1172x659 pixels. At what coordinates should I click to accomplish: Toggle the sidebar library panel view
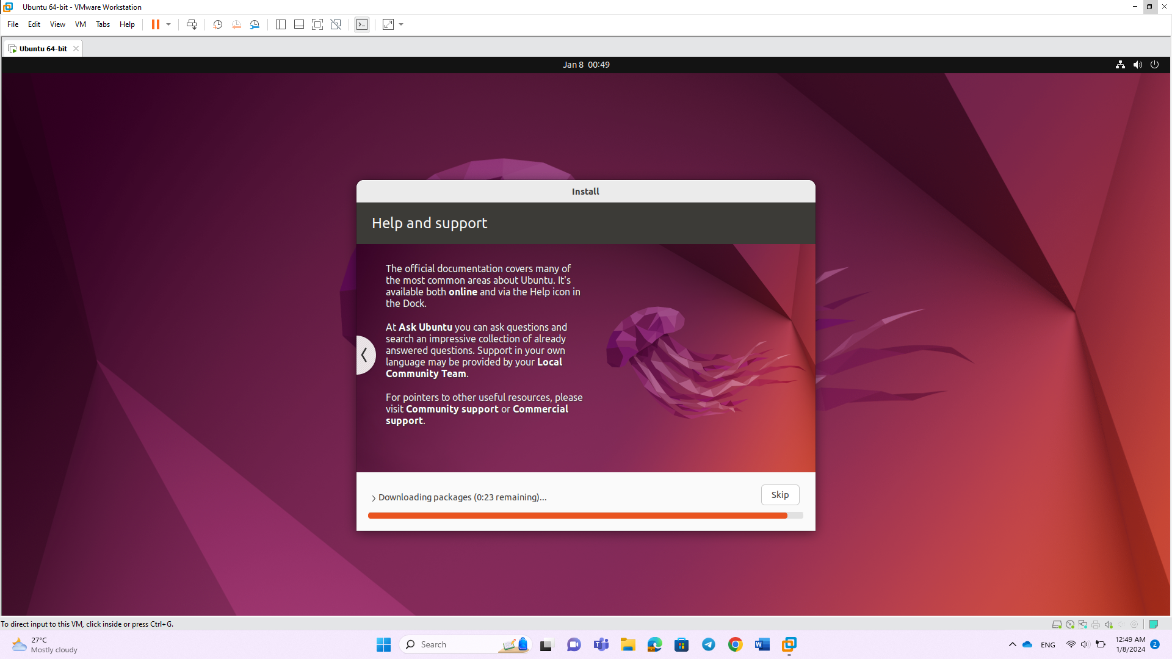[x=281, y=24]
